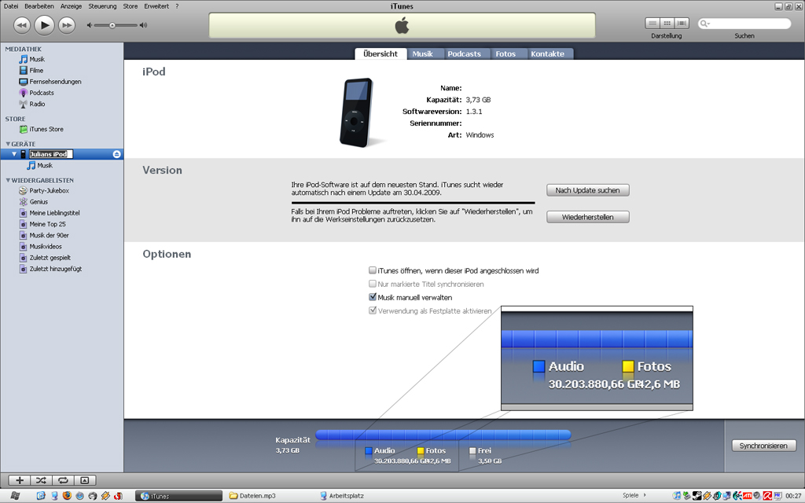Open the Datei menu
The image size is (805, 503).
pyautogui.click(x=11, y=6)
